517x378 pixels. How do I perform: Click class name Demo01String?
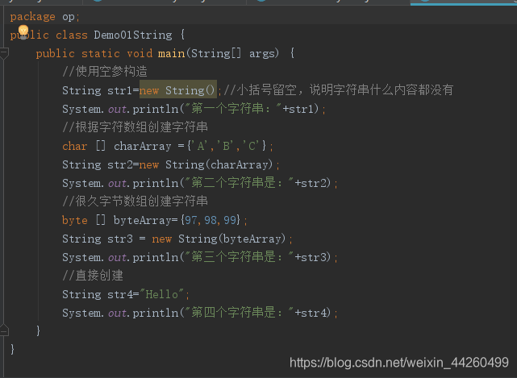(x=133, y=35)
